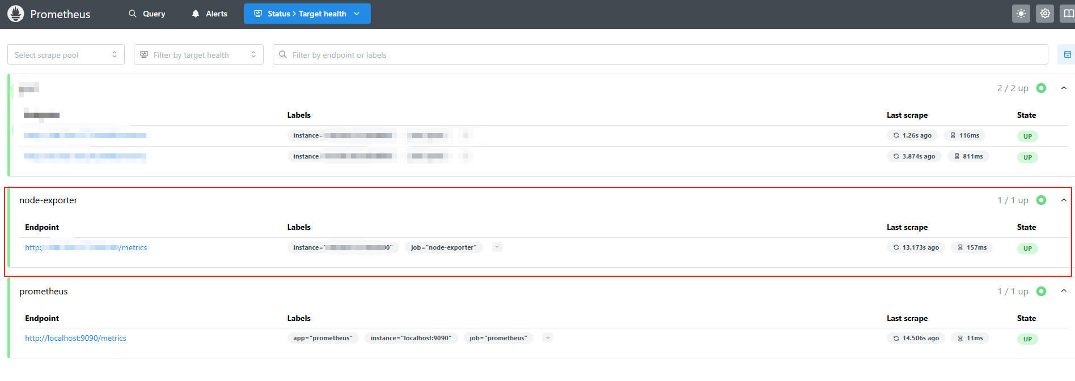Click UP state badge for prometheus target
Image resolution: width=1075 pixels, height=381 pixels.
[x=1027, y=339]
